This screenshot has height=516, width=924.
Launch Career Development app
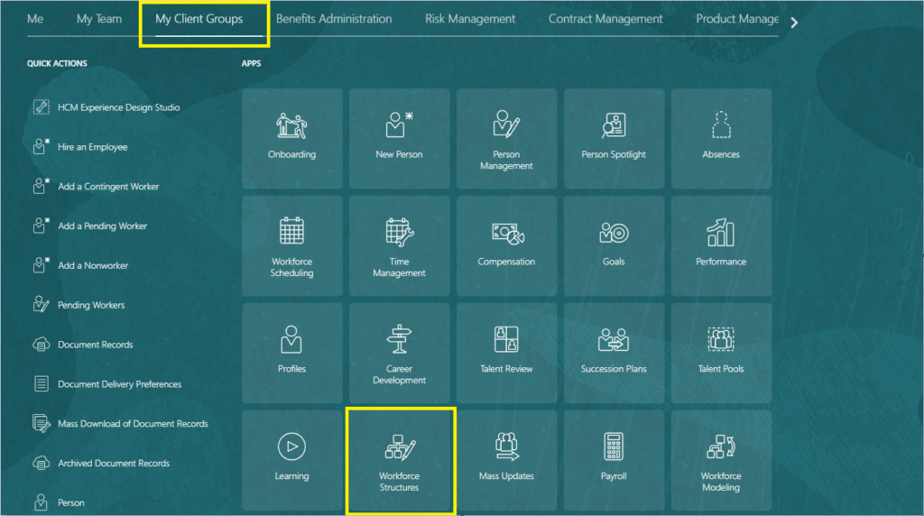tap(399, 353)
